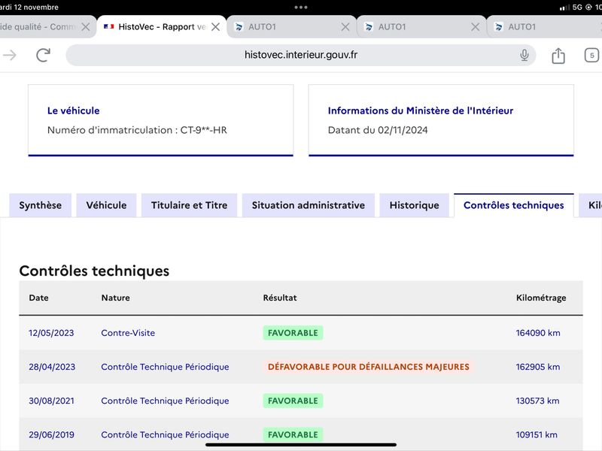Tap the three-dot multitasking indicator at top
602x451 pixels.
(x=300, y=7)
